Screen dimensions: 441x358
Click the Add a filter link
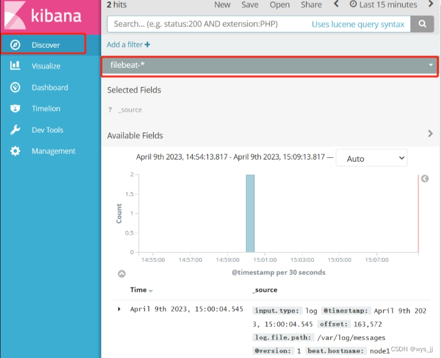pyautogui.click(x=128, y=44)
